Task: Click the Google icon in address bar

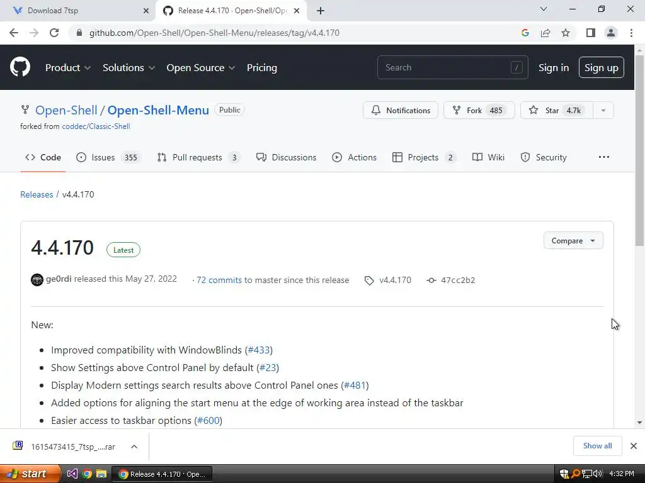Action: (525, 33)
